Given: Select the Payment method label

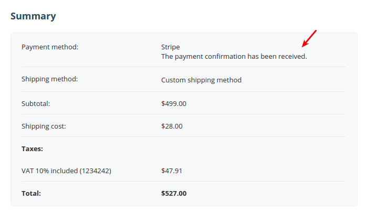Looking at the screenshot, I should click(x=50, y=47).
